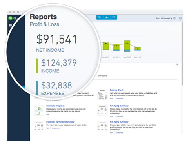
Task: Open the A/P Aging Summary report link
Action: (x=119, y=122)
